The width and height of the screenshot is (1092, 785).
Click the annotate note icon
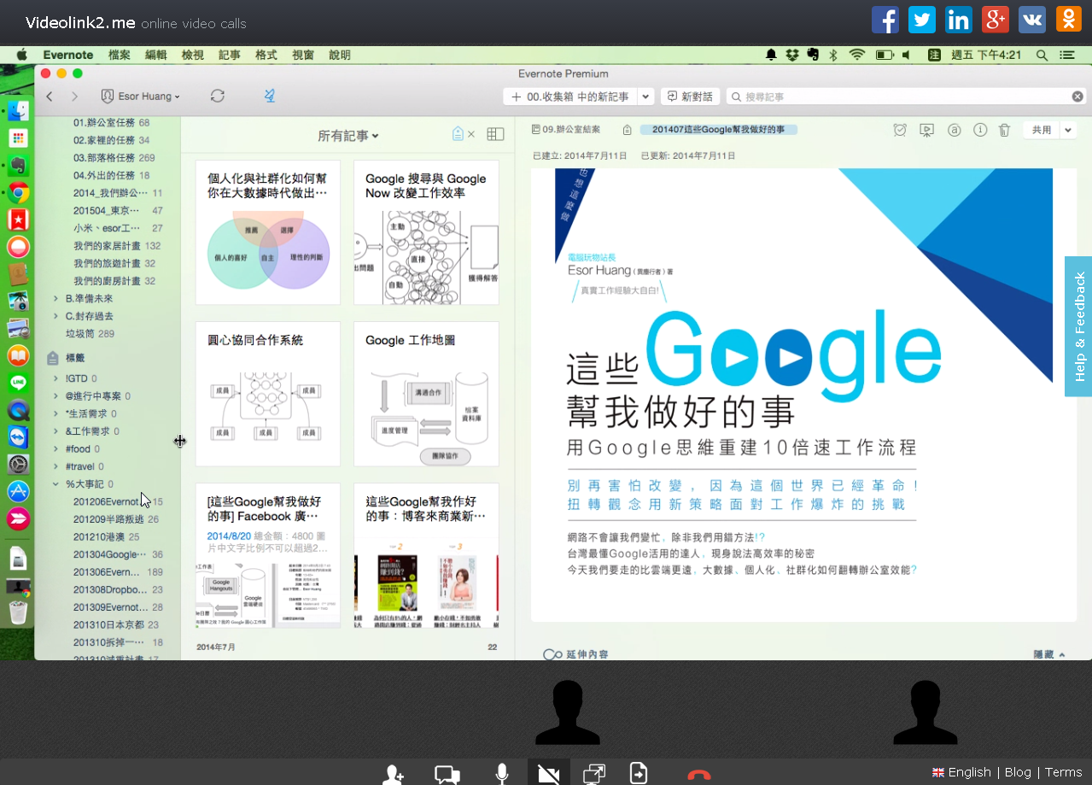tap(955, 130)
